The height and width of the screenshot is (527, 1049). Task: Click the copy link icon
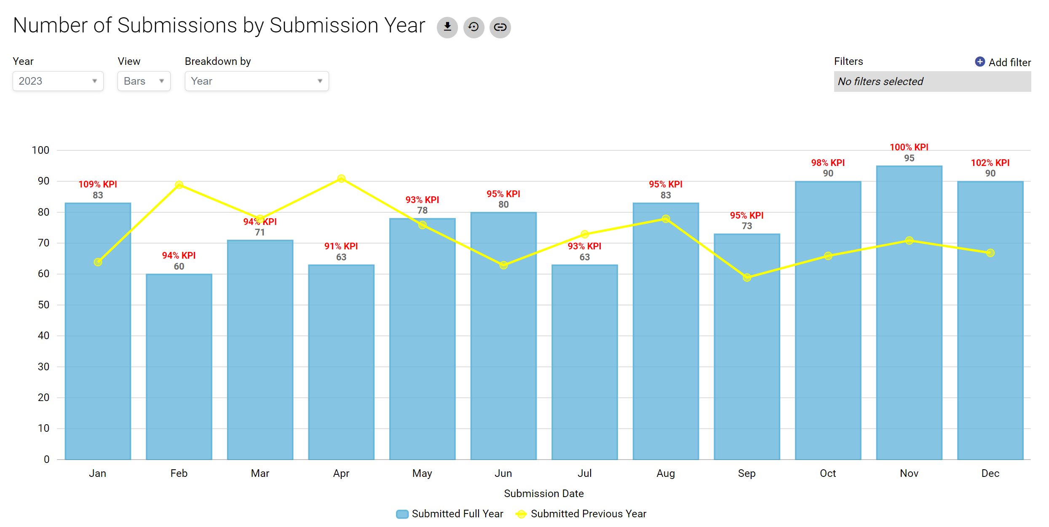click(500, 27)
